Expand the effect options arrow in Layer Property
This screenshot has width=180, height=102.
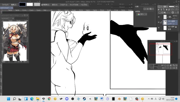tap(153, 9)
